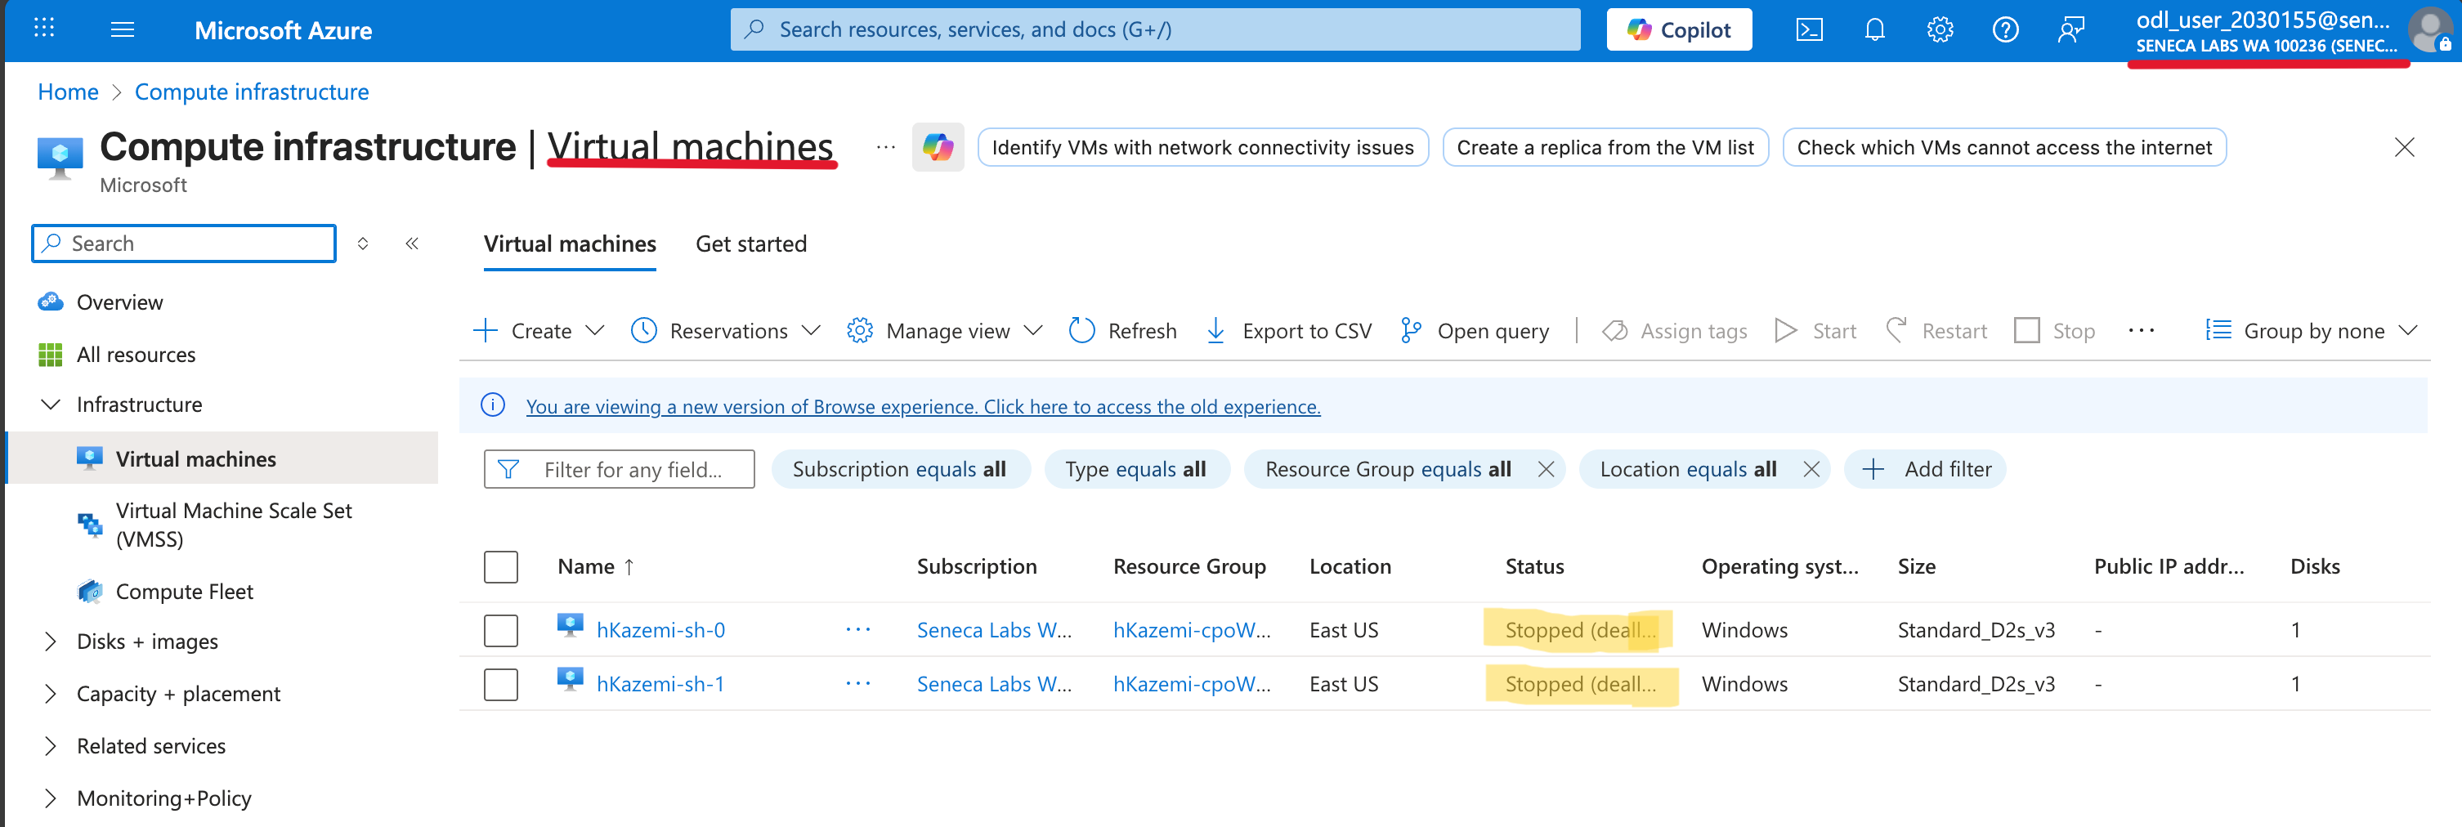Remove the Location equals all filter
The height and width of the screenshot is (827, 2462).
(x=1811, y=469)
